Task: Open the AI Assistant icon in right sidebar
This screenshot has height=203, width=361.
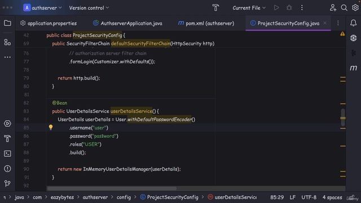Action: 354,38
